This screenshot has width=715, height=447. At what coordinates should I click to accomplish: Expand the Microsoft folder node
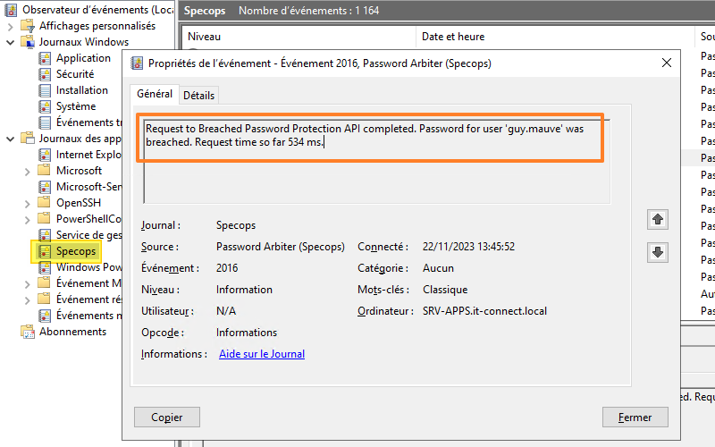click(x=28, y=171)
